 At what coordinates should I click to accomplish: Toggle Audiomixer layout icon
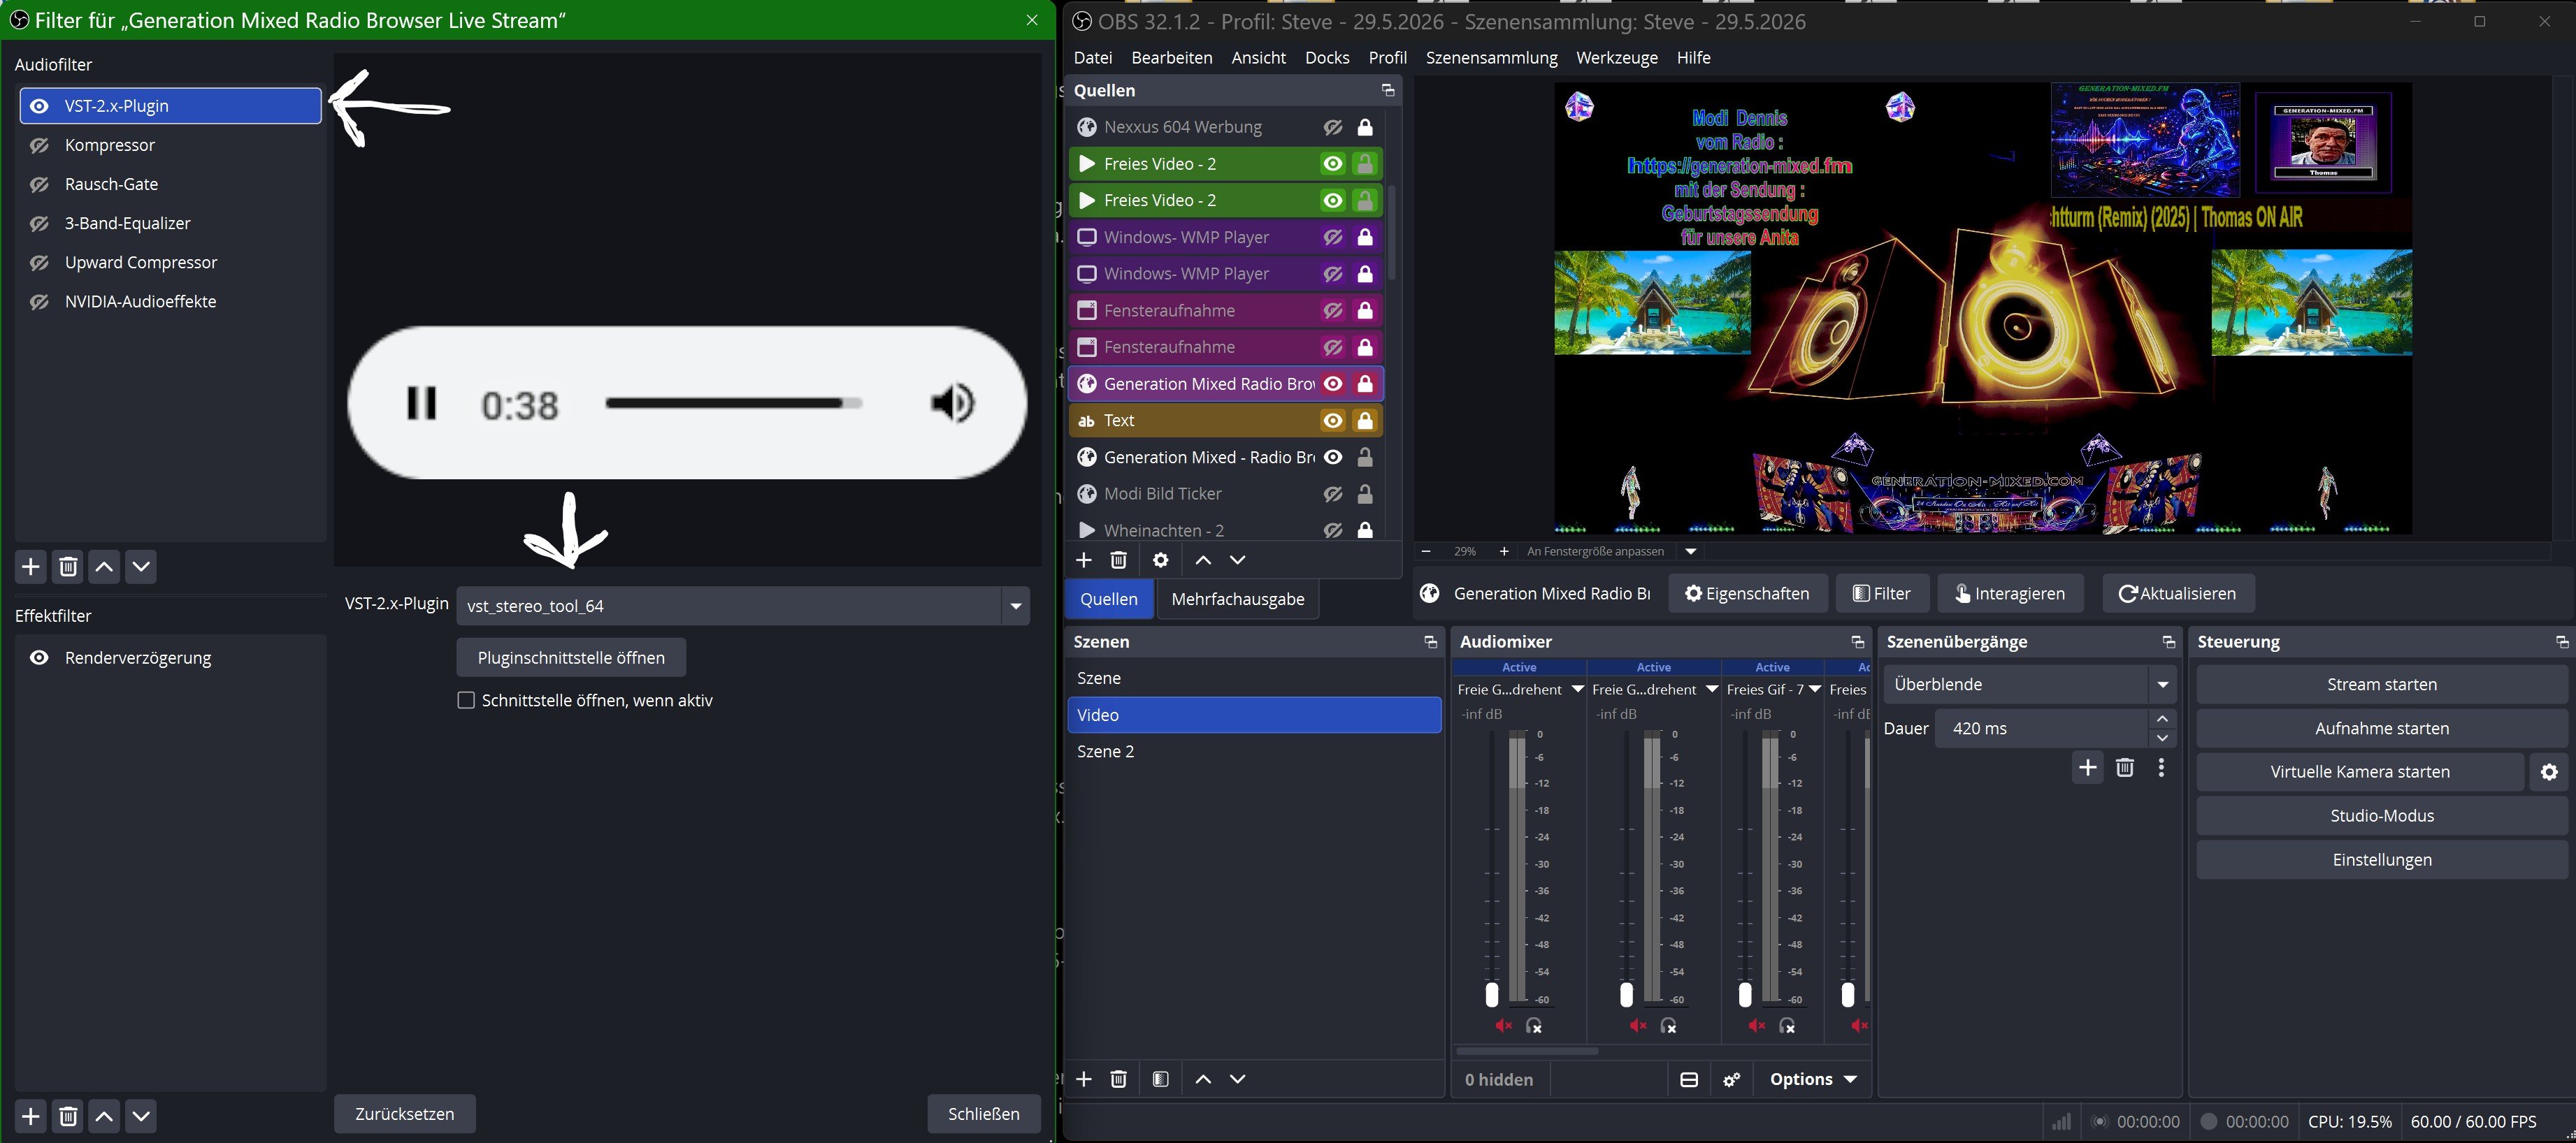coord(1689,1079)
